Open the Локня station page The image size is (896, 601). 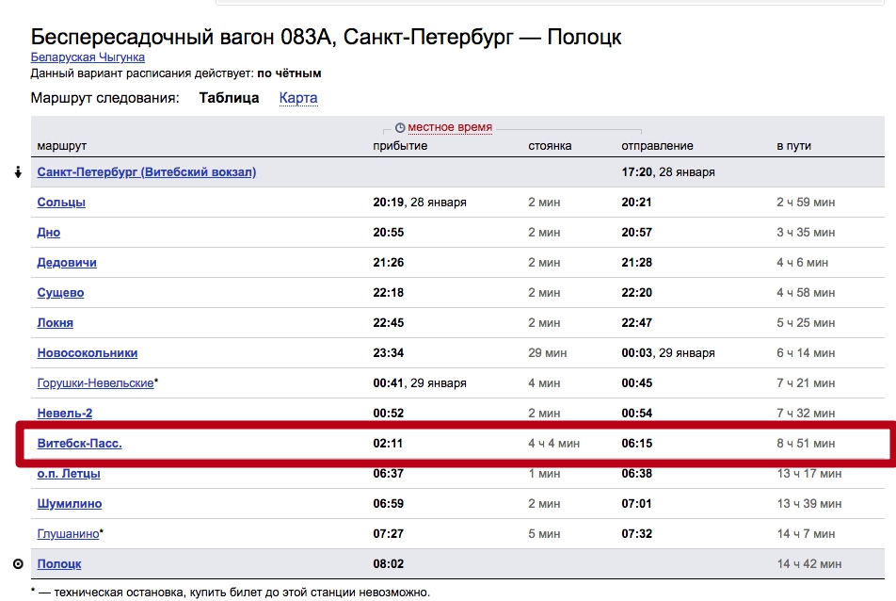pos(55,323)
